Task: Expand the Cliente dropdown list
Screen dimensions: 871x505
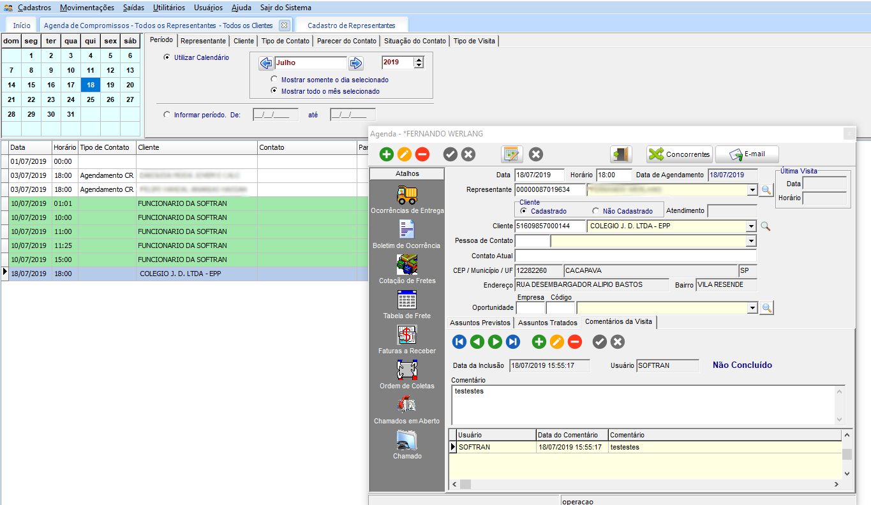Action: 752,226
